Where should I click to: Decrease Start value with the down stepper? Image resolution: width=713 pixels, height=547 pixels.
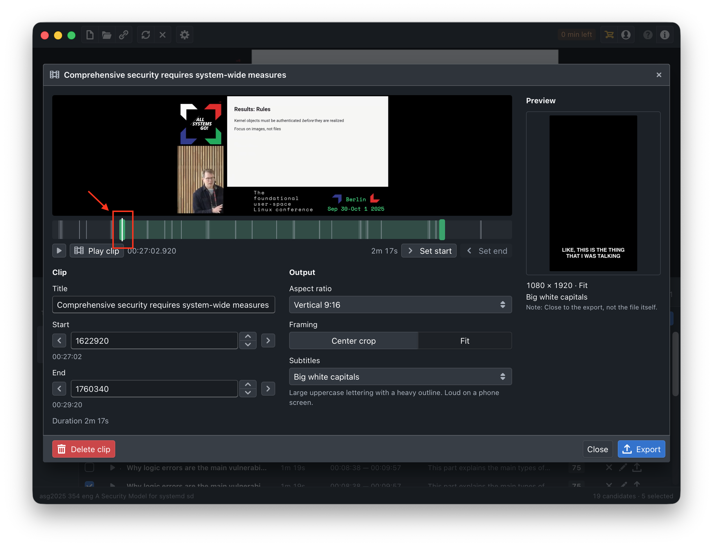[x=248, y=345]
